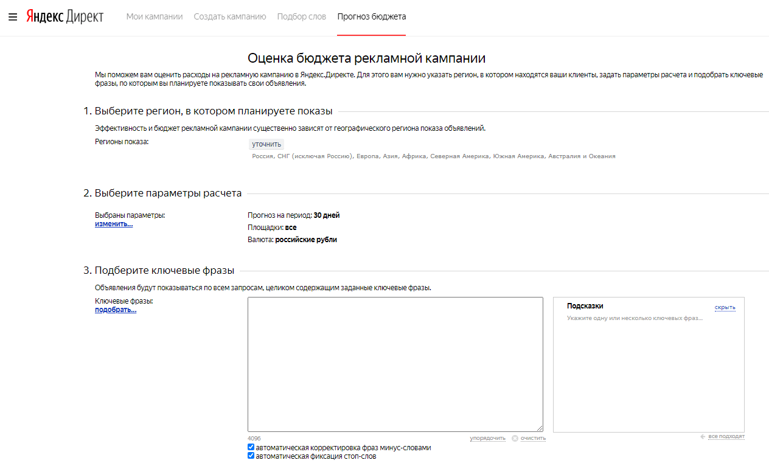Click the clear cross icon beside очистить
The image size is (769, 463).
click(x=515, y=438)
